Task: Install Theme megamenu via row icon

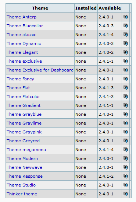Action: coord(126,150)
